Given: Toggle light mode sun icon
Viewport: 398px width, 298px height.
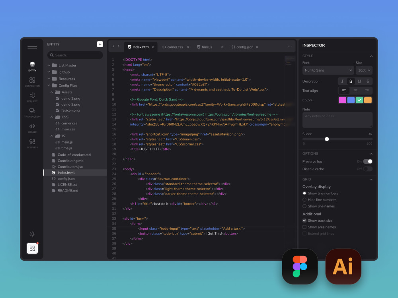Looking at the screenshot, I should tap(32, 234).
